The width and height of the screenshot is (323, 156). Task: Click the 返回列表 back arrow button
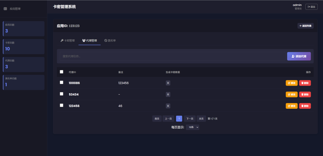[305, 26]
